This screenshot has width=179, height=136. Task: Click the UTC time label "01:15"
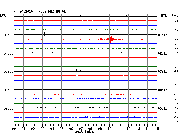point(163,35)
